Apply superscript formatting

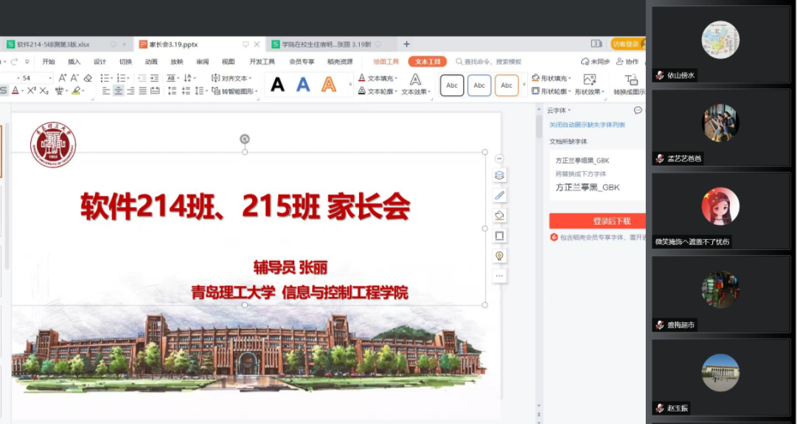coord(32,91)
